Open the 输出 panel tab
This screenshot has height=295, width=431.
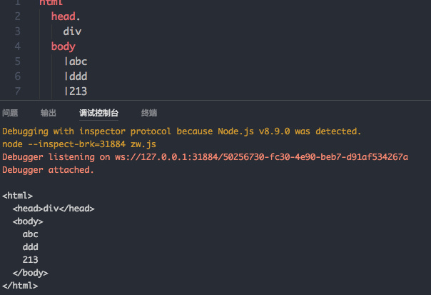pyautogui.click(x=49, y=113)
